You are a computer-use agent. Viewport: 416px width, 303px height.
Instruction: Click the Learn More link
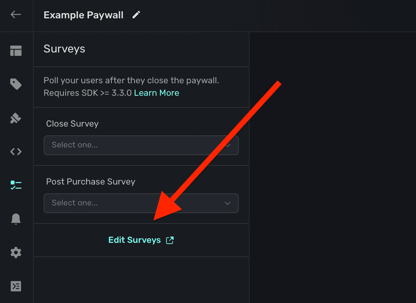click(157, 93)
